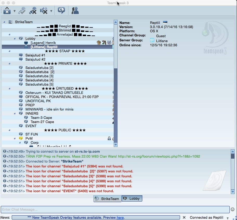Click the Lobby channel icon

pyautogui.click(x=21, y=38)
